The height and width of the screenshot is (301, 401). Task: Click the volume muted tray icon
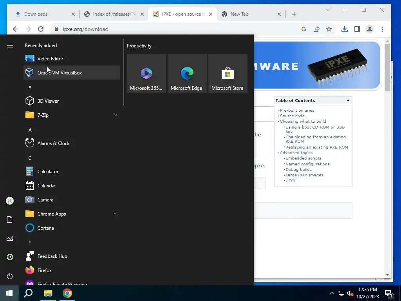tap(350, 293)
